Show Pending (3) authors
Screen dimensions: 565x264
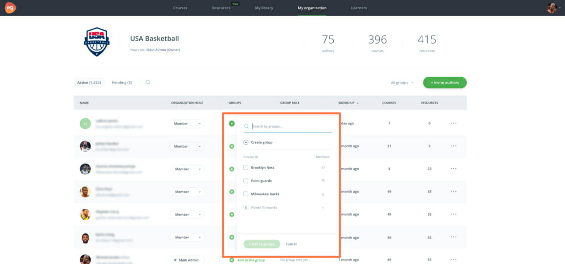pos(122,83)
